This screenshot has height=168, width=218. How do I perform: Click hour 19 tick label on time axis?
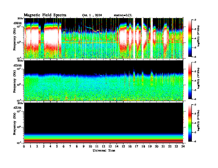pos(150,146)
